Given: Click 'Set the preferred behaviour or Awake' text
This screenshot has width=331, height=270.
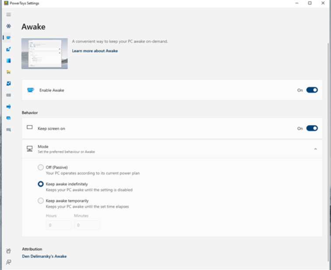Looking at the screenshot, I should coord(66,152).
